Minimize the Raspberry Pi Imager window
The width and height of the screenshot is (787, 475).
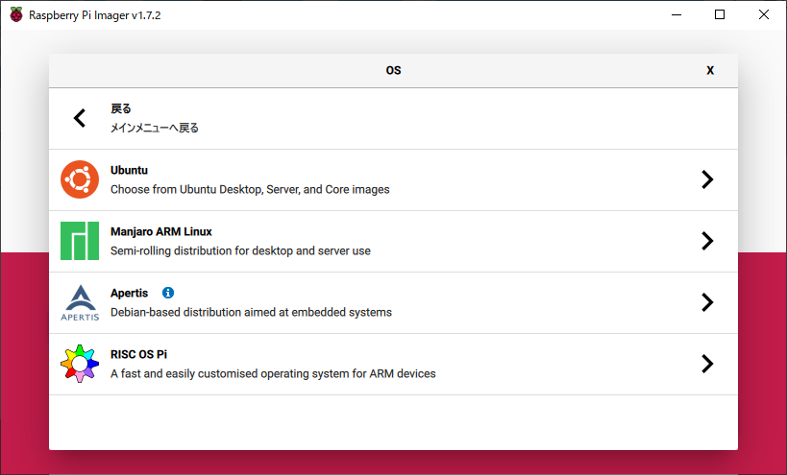(676, 15)
